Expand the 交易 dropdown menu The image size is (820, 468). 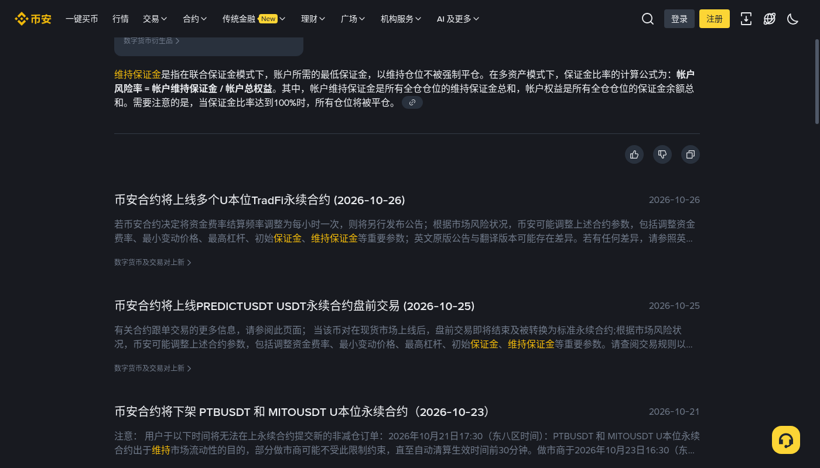[x=155, y=19]
